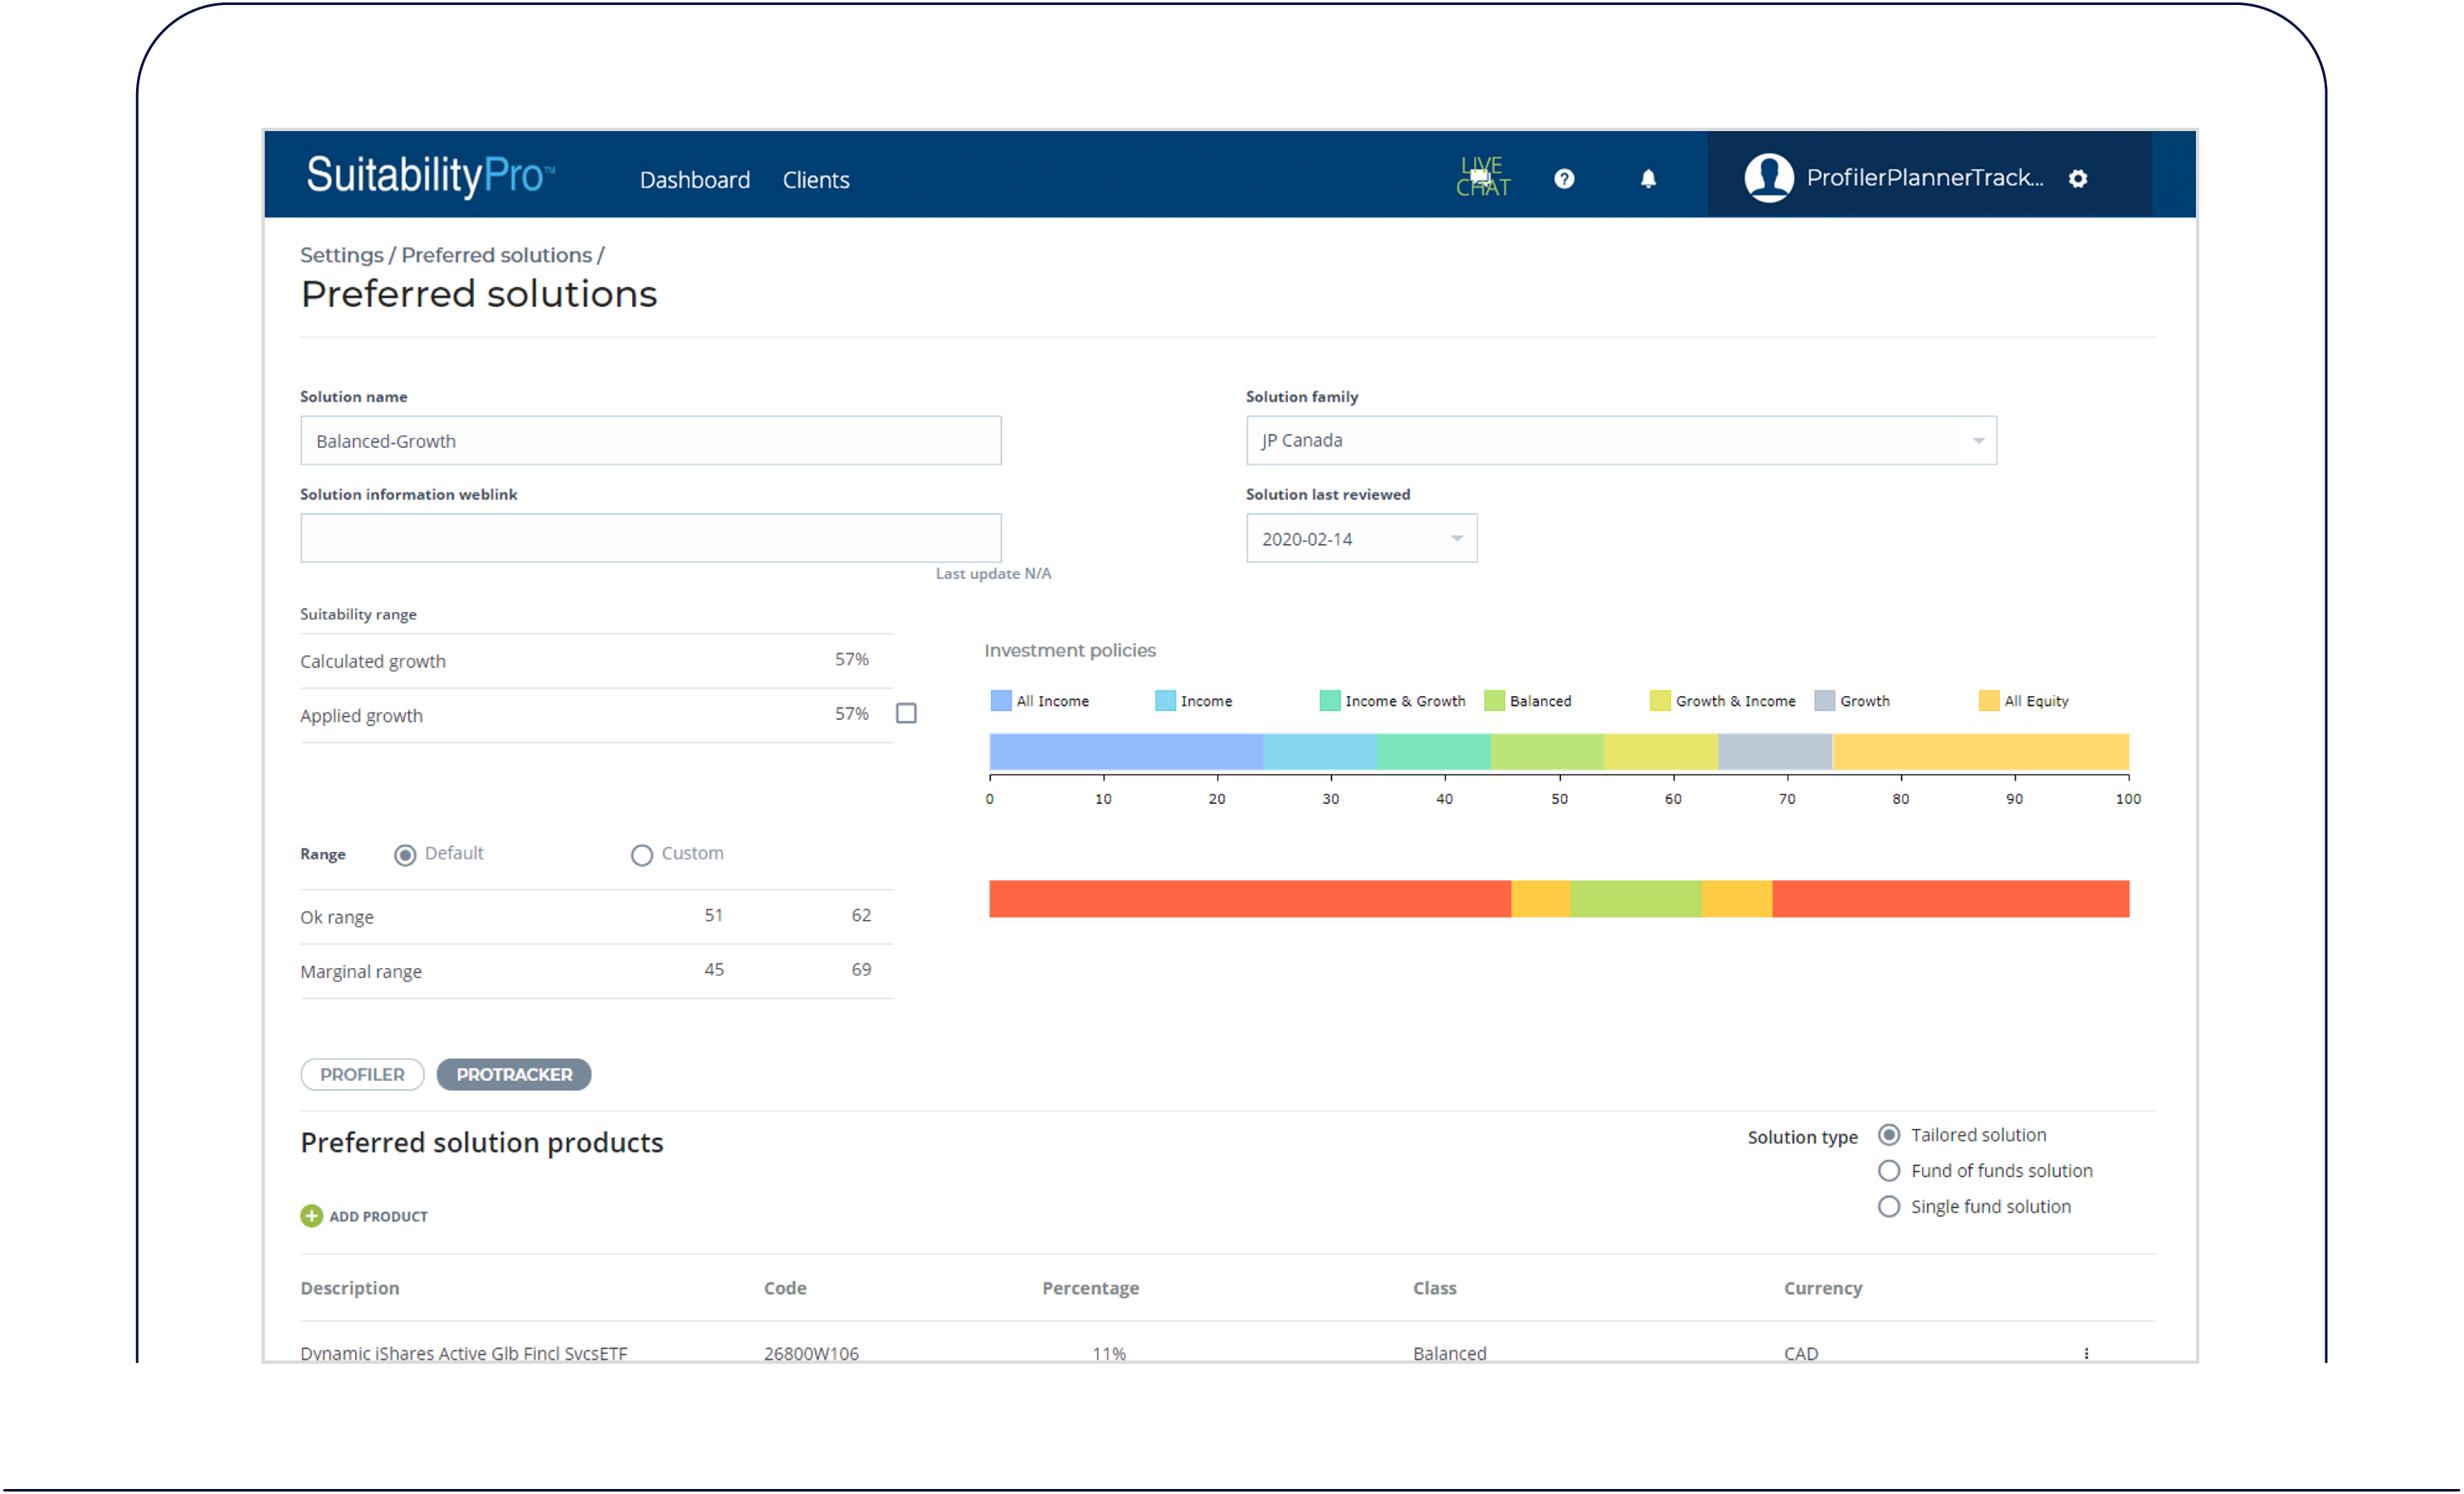Image resolution: width=2464 pixels, height=1494 pixels.
Task: Click the Preferred solutions breadcrumb link
Action: [x=496, y=255]
